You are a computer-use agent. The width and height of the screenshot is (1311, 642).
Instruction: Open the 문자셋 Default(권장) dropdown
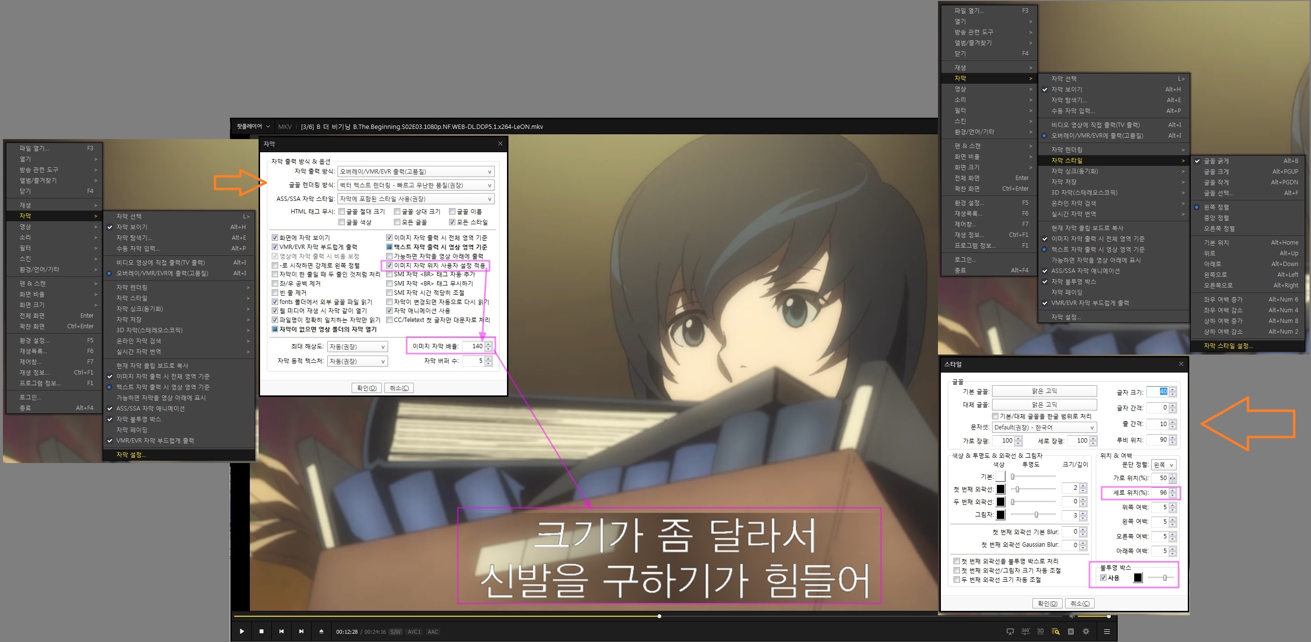tap(1044, 428)
